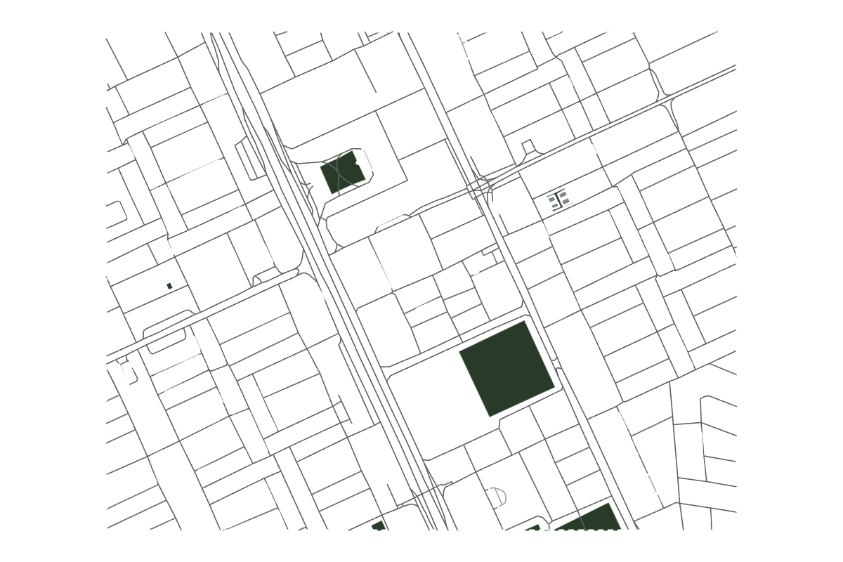Image resolution: width=843 pixels, height=562 pixels.
Task: Click the small gray building cluster
Action: coord(559,200)
